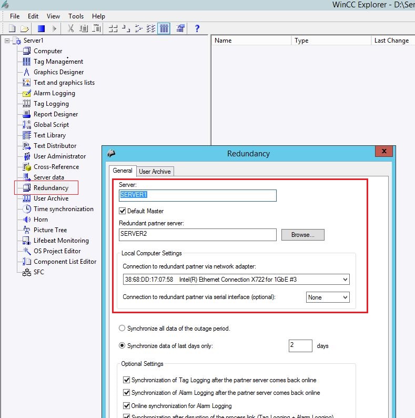Click the Alarm Logging envelope icon
Viewport: 415px width, 418px height.
26,93
